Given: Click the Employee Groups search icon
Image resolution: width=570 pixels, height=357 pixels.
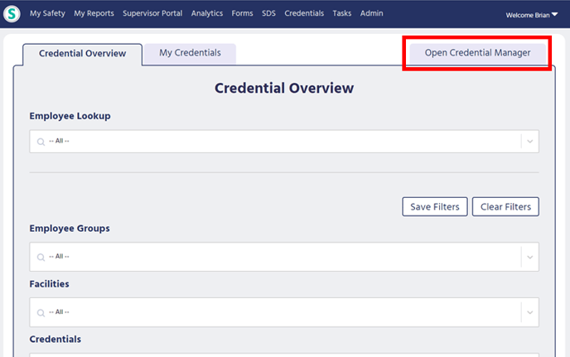Looking at the screenshot, I should pos(41,258).
